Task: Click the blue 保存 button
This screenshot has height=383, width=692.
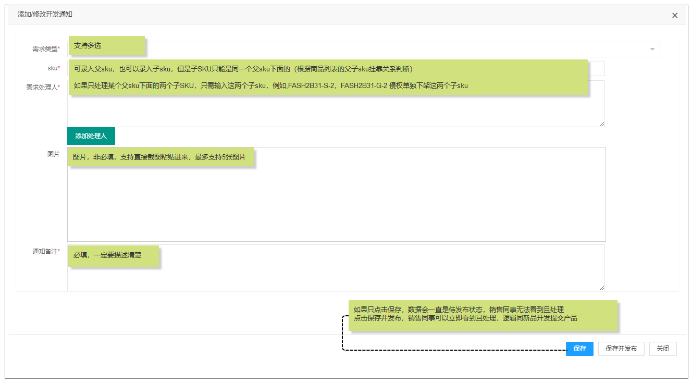Action: (579, 349)
